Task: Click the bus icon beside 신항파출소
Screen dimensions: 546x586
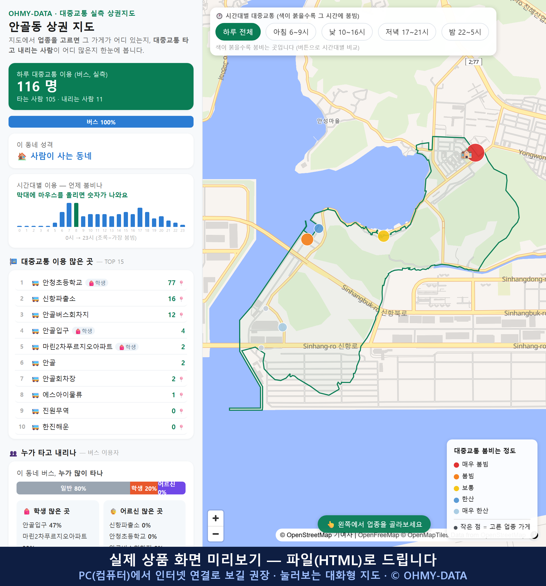Action: 35,299
